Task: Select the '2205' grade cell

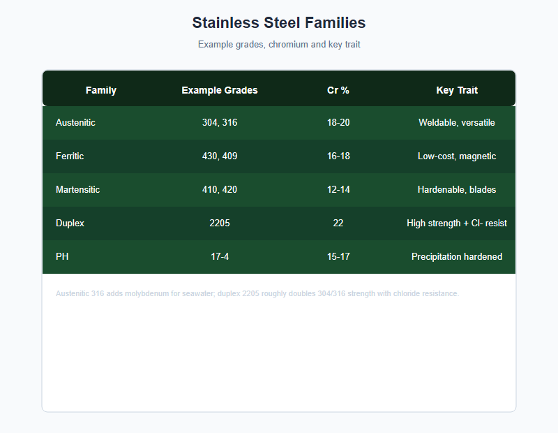Action: (x=220, y=223)
